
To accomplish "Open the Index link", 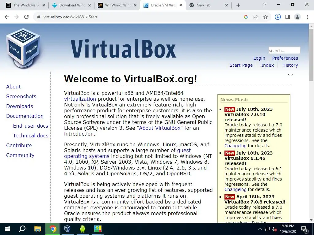I will [267, 65].
